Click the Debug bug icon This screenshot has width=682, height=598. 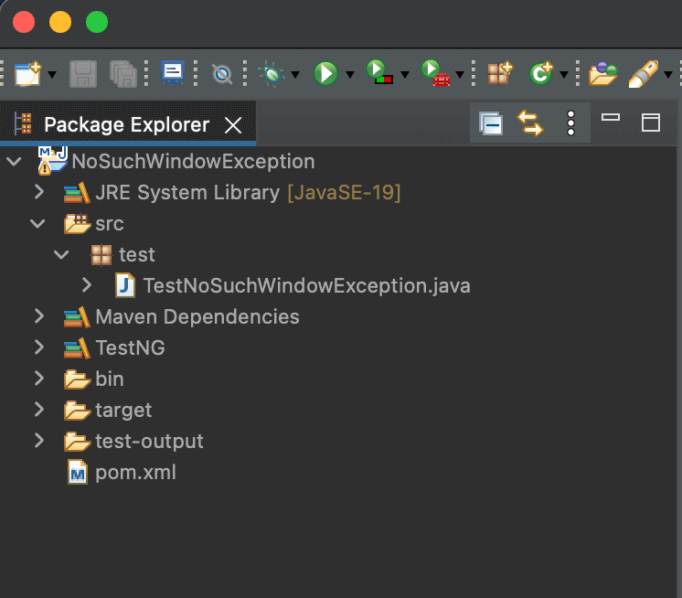272,74
